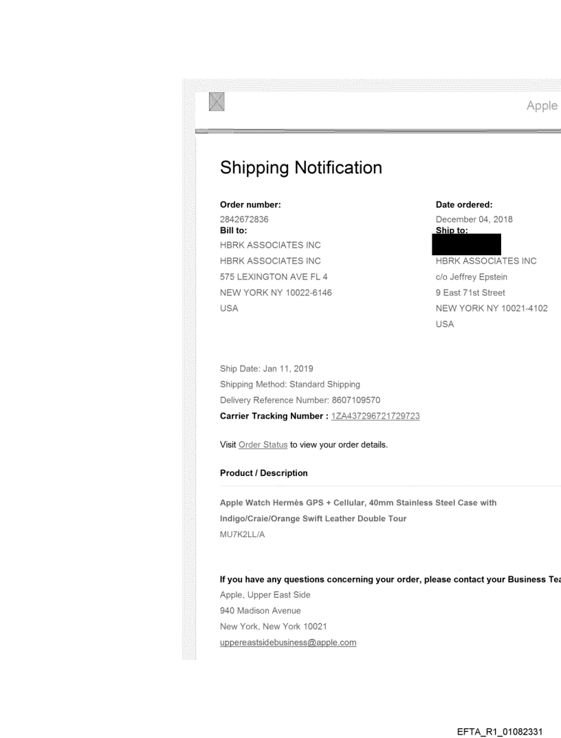
Task: Click the Bill to label
Action: click(x=234, y=230)
